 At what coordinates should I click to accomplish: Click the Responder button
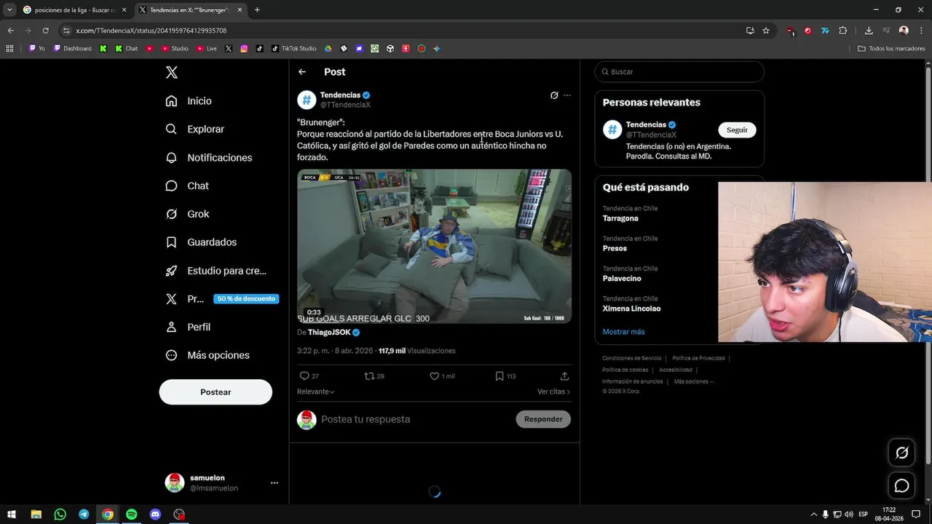coord(543,419)
